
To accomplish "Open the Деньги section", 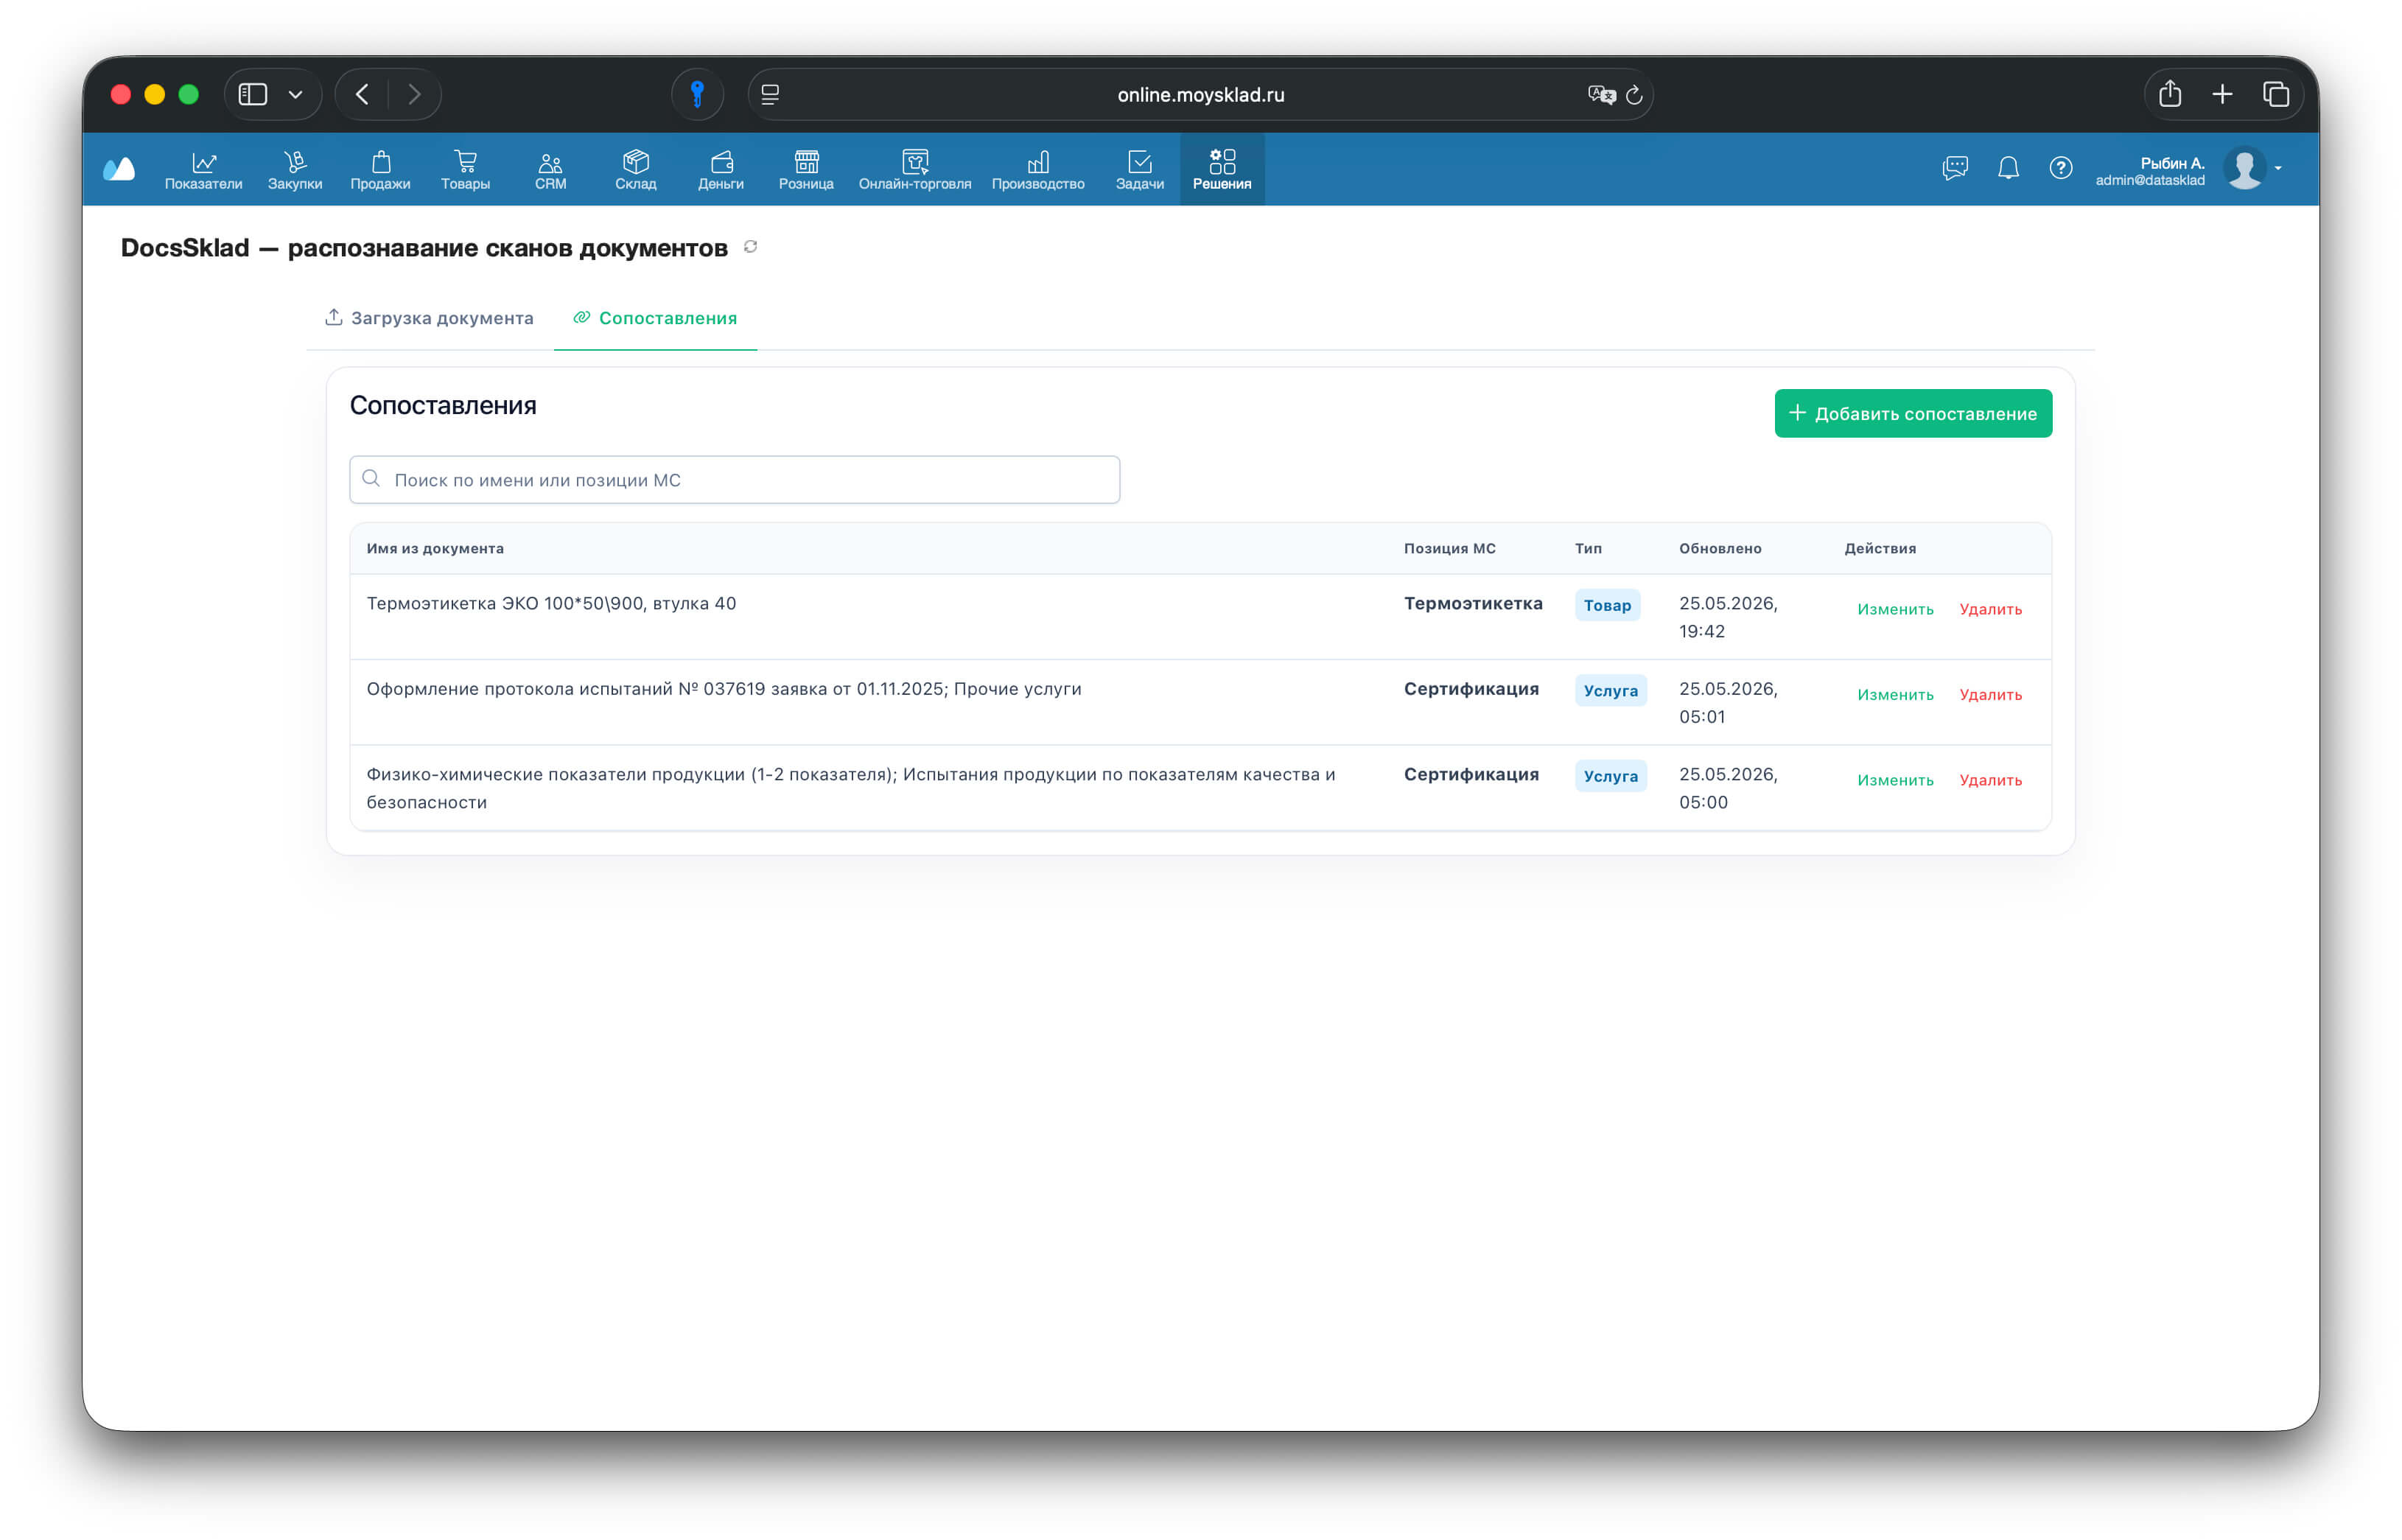I will [x=721, y=170].
